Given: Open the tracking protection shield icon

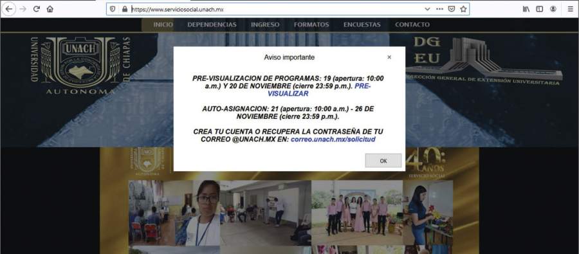Looking at the screenshot, I should [x=113, y=9].
